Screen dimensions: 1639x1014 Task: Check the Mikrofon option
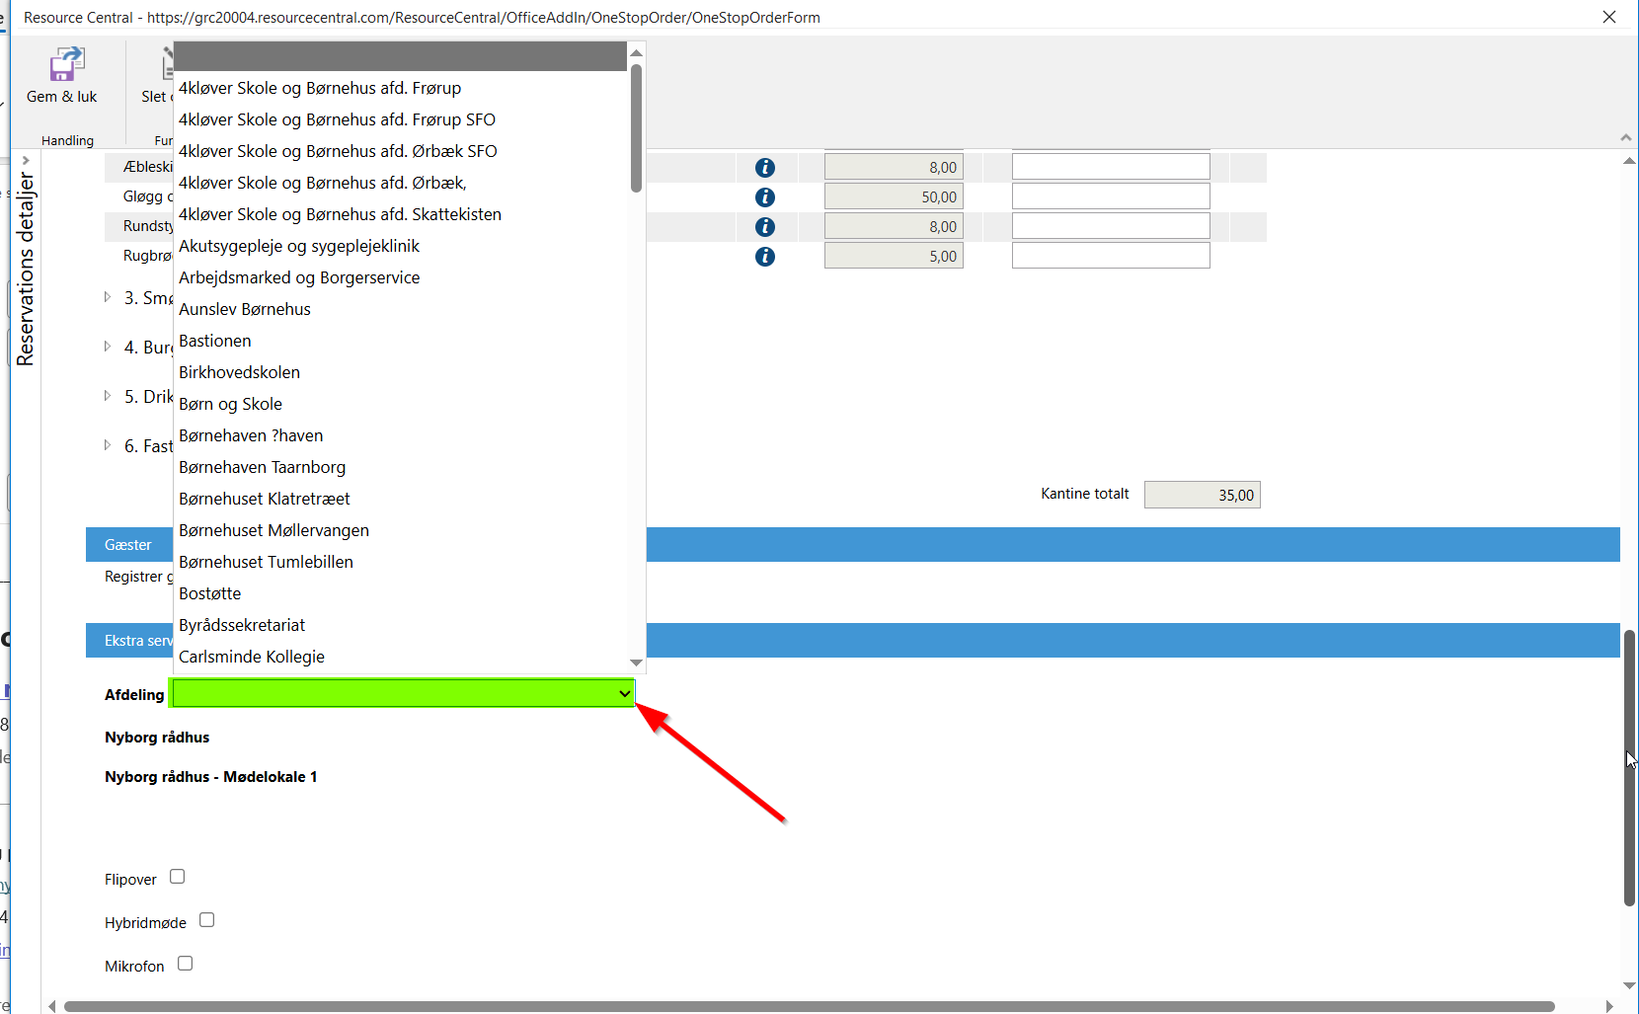[x=186, y=964]
